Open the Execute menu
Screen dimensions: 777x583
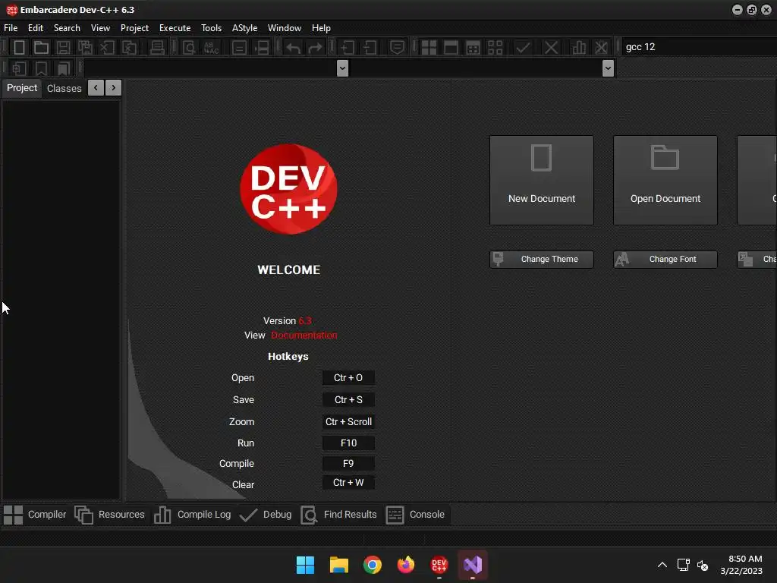(x=175, y=28)
